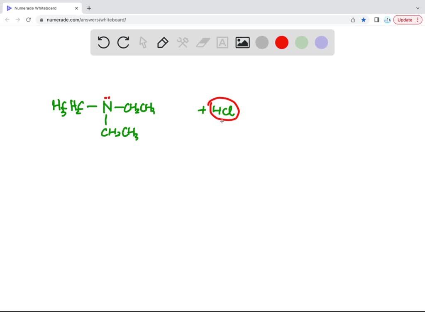Toggle the bookmark star for this page
The image size is (425, 312).
pyautogui.click(x=364, y=19)
